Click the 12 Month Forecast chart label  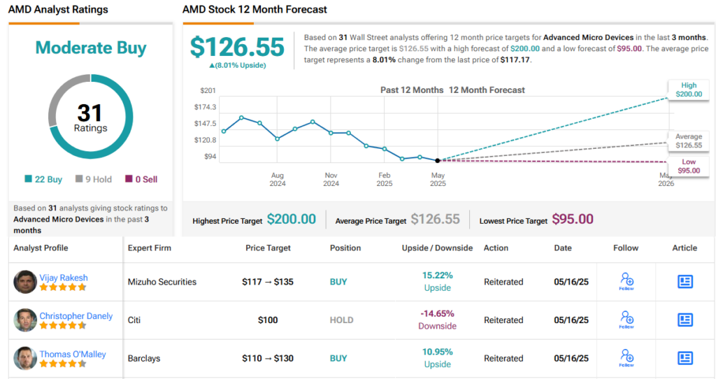click(x=487, y=90)
